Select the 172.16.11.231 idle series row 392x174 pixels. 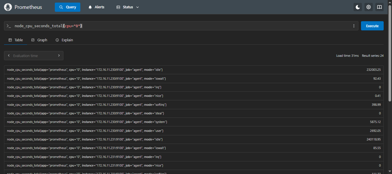194,139
